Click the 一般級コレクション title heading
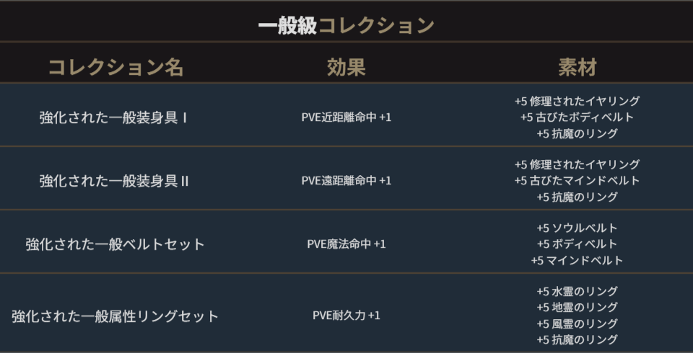This screenshot has height=353, width=693. click(346, 26)
